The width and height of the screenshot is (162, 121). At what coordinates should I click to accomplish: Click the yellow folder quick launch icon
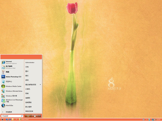coord(13,119)
